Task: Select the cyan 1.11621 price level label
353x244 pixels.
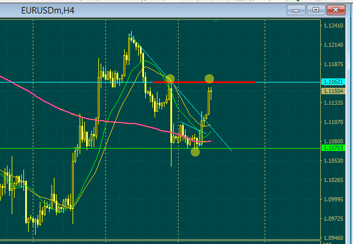Action: (x=333, y=82)
